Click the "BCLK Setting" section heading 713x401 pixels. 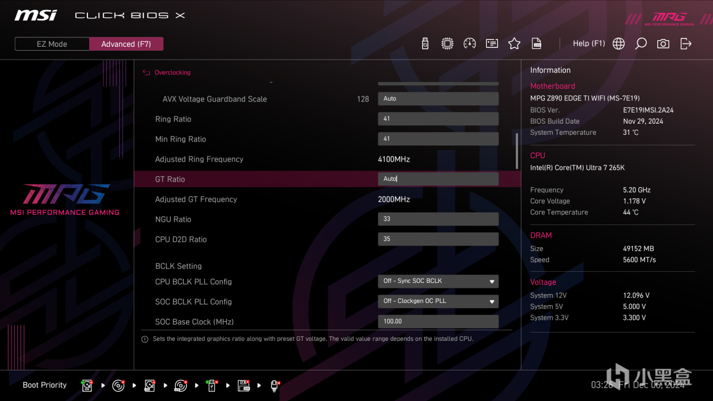[178, 266]
